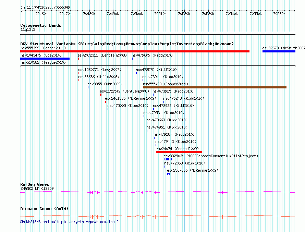
Task: Open esv2461530 (McKernan2009) variant label
Action: [131, 98]
